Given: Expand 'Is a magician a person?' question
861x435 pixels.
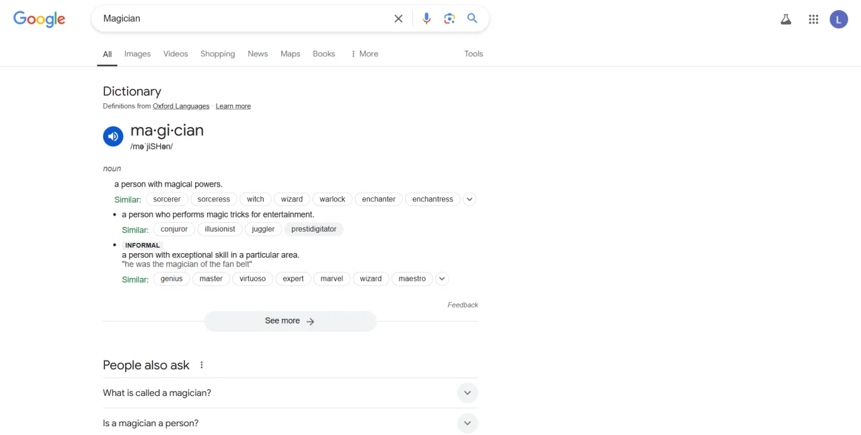Looking at the screenshot, I should click(291, 423).
